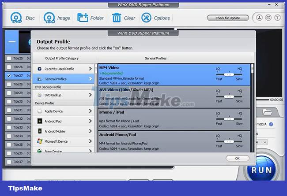Image resolution: width=287 pixels, height=196 pixels.
Task: Click the Android Pad icon
Action: 40,121
